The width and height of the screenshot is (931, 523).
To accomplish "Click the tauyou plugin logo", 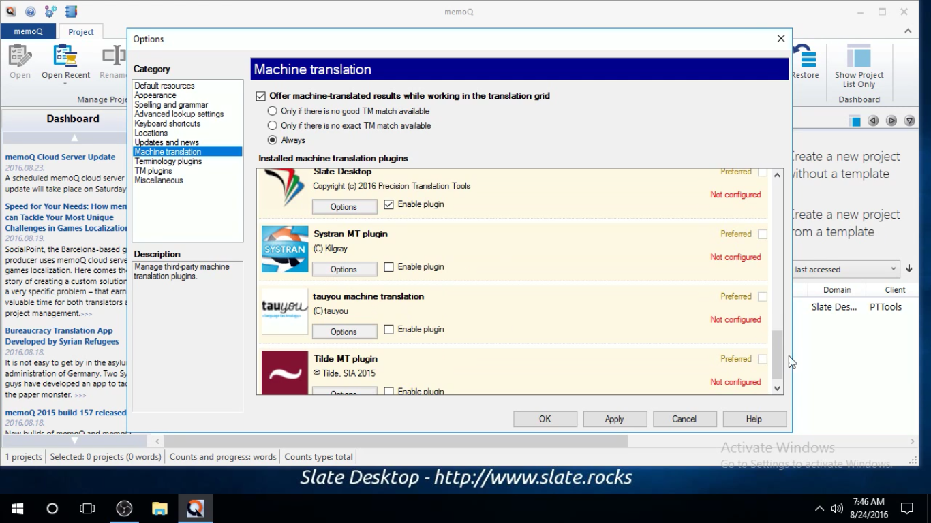I will pyautogui.click(x=285, y=311).
